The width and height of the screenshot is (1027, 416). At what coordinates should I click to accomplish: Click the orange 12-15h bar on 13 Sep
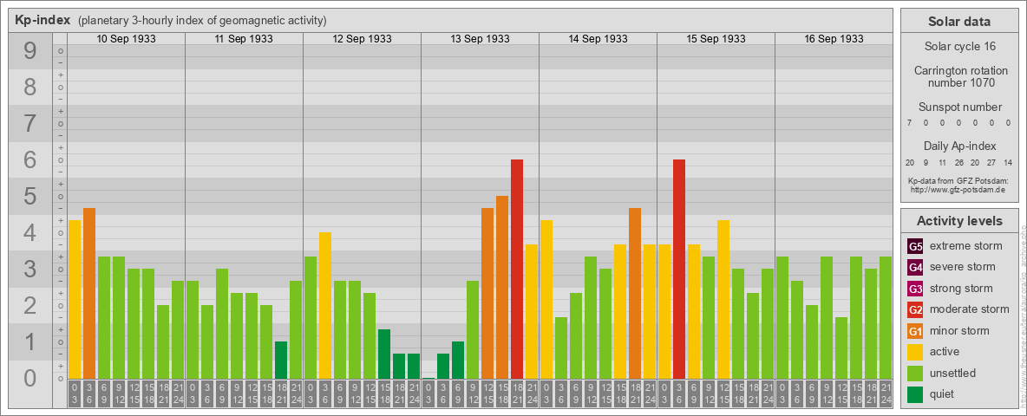tap(487, 293)
